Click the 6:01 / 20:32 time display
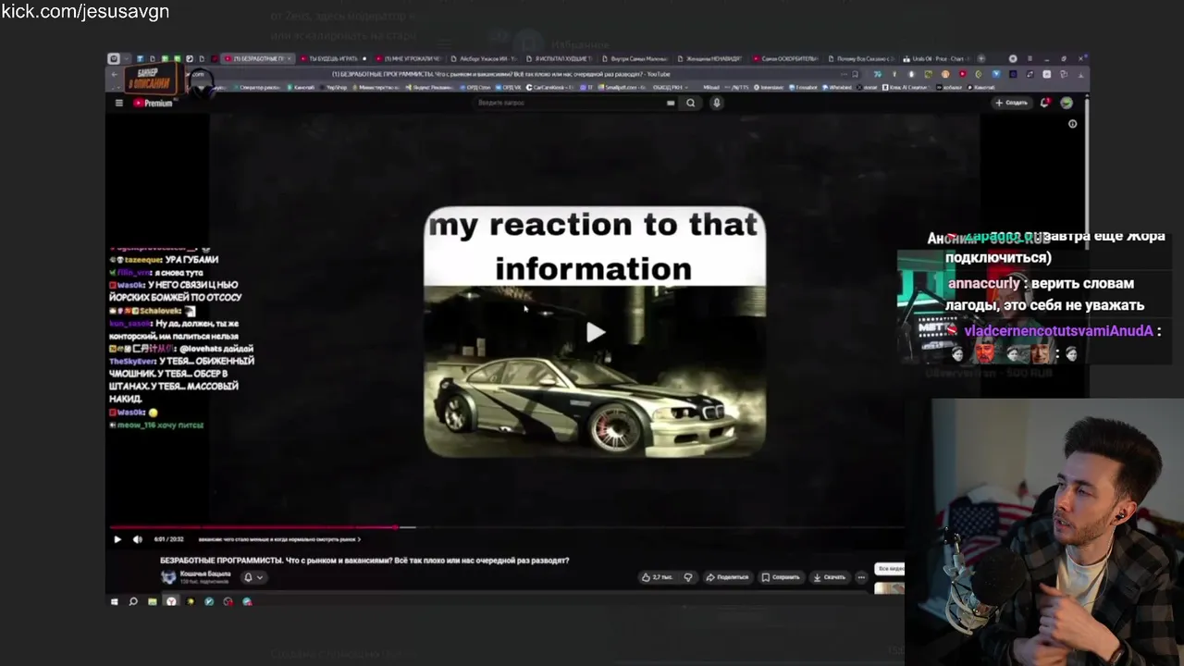 point(168,539)
